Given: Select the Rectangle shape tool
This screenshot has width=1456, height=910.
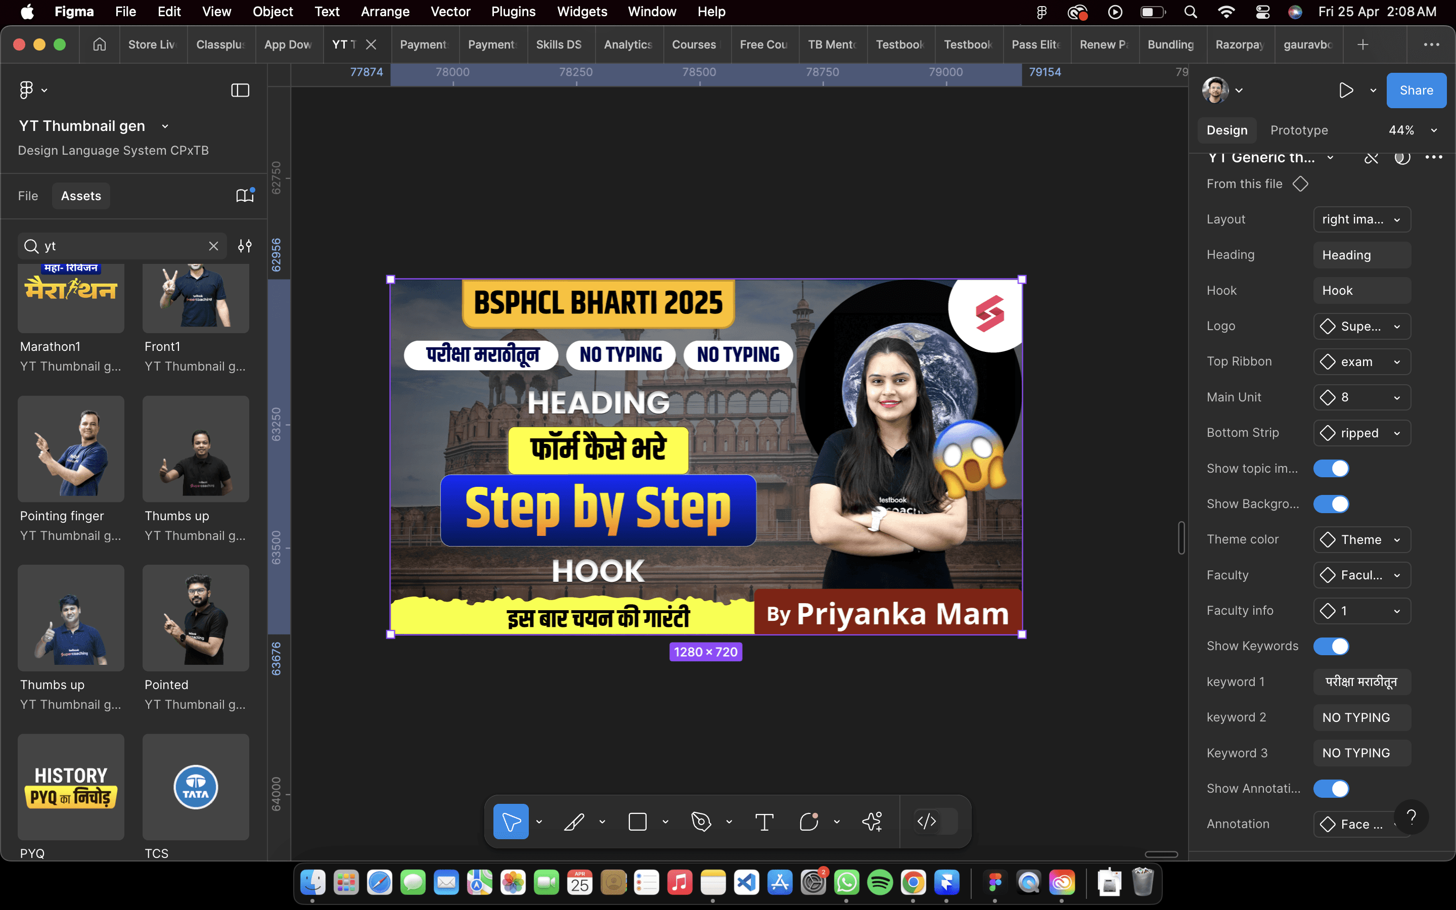Looking at the screenshot, I should 637,822.
